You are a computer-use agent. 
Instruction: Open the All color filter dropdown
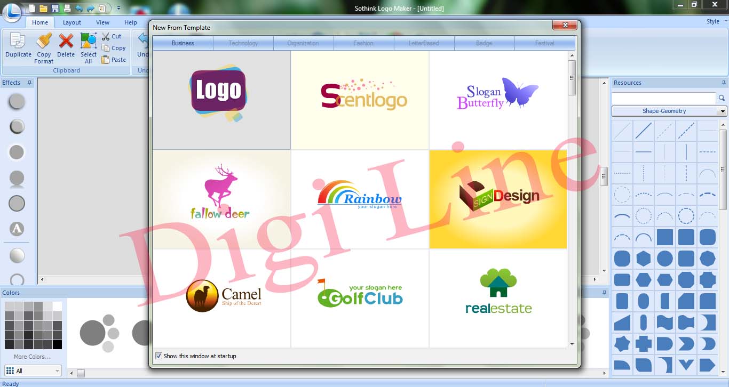click(33, 370)
